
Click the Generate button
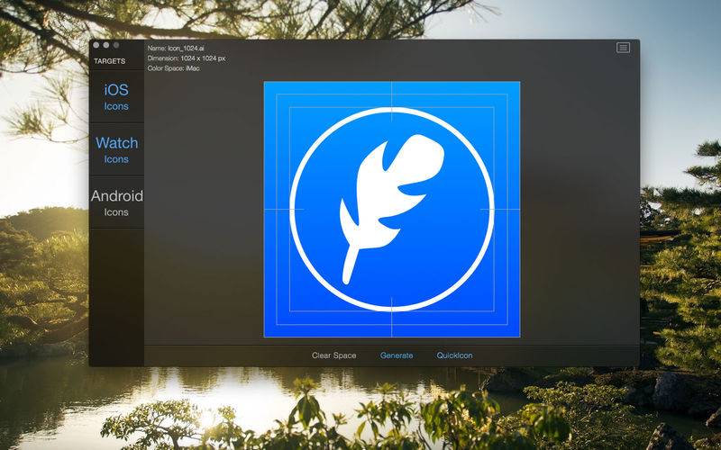tap(397, 355)
